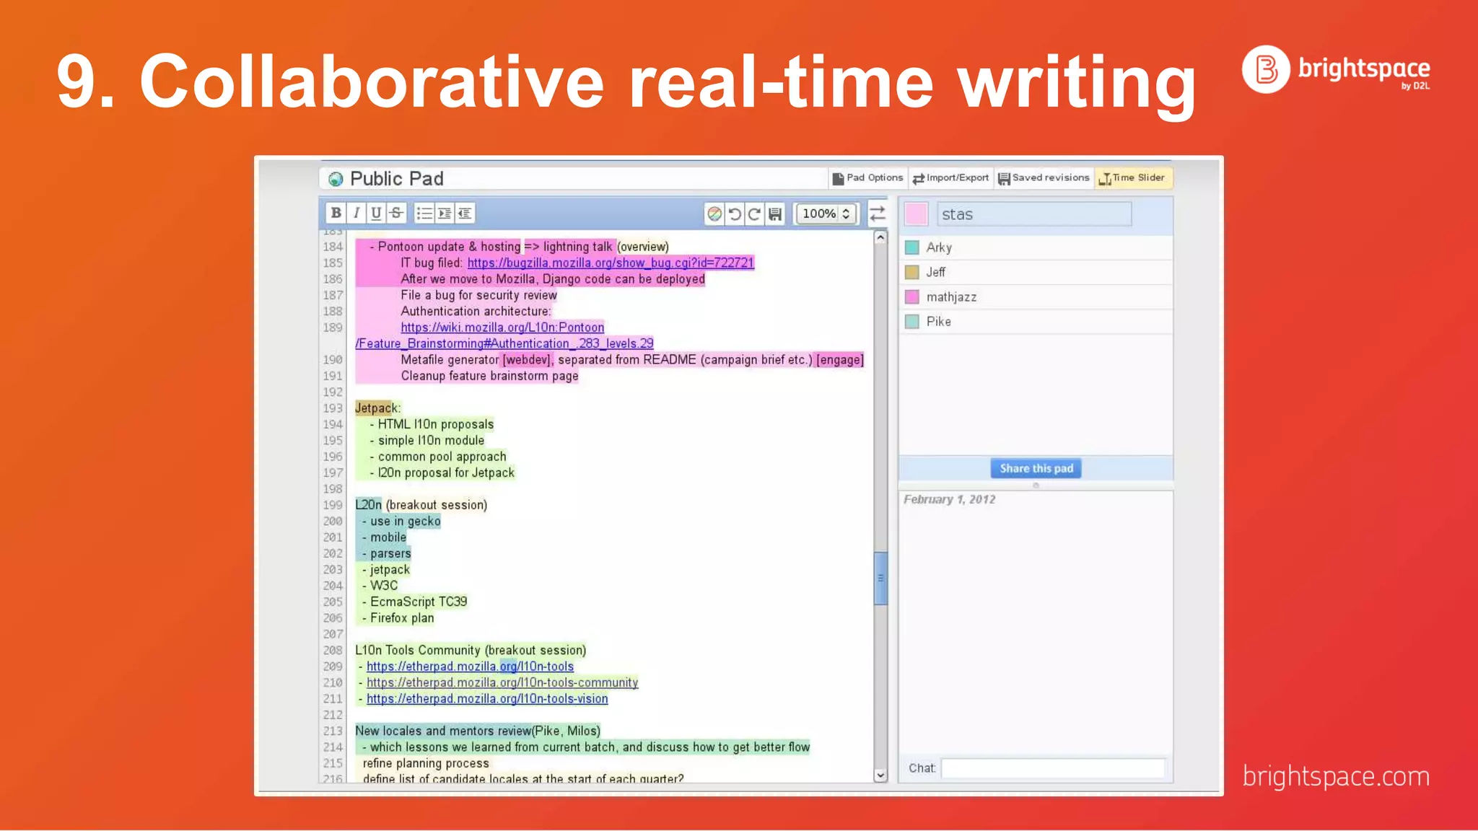1478x831 pixels.
Task: Click the stas username field
Action: click(x=1034, y=214)
